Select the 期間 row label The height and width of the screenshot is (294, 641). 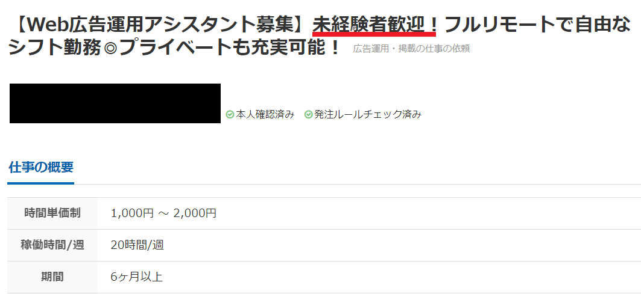[x=52, y=277]
